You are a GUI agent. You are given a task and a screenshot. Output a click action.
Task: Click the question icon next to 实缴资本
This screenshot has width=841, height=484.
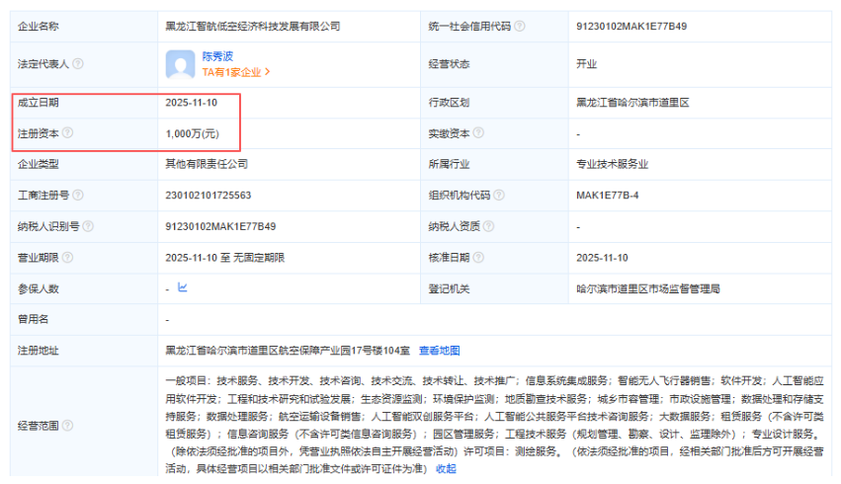click(x=478, y=132)
